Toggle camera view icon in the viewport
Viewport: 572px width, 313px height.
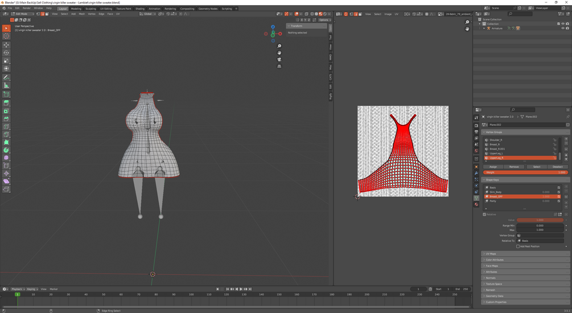click(x=279, y=59)
